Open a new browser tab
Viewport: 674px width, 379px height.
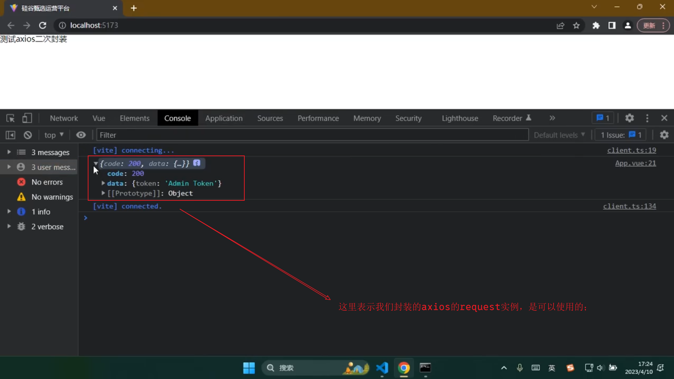(134, 8)
